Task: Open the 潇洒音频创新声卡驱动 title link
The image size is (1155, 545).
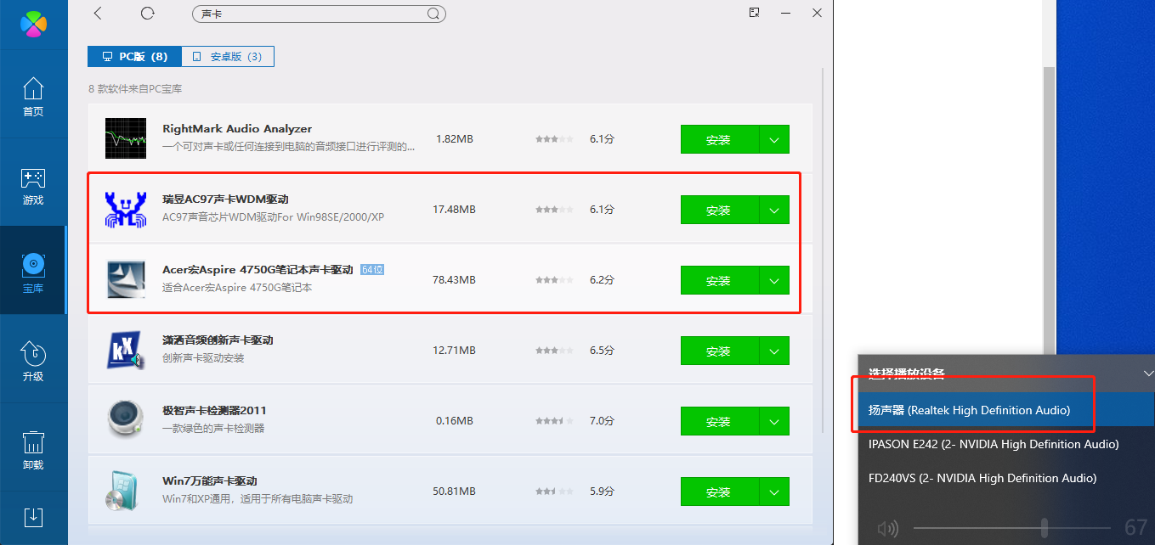Action: coord(218,340)
